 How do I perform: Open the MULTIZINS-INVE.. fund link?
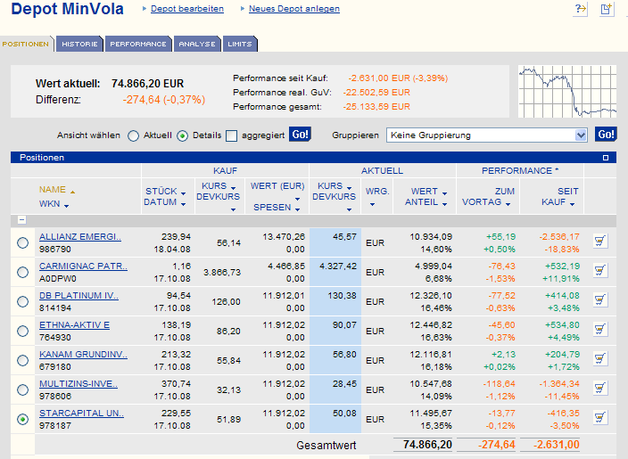pyautogui.click(x=78, y=384)
